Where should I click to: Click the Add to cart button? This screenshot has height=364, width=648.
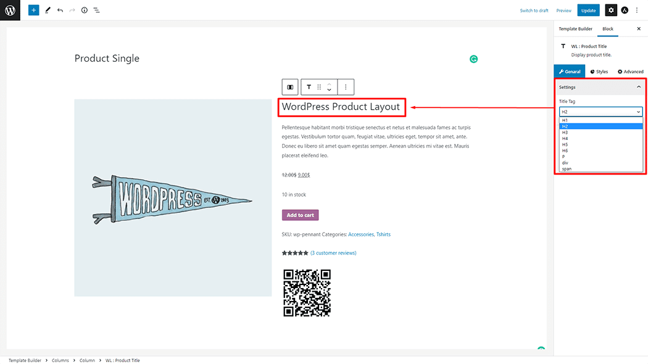300,215
